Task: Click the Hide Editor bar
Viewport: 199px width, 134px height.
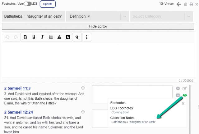Action: click(98, 26)
